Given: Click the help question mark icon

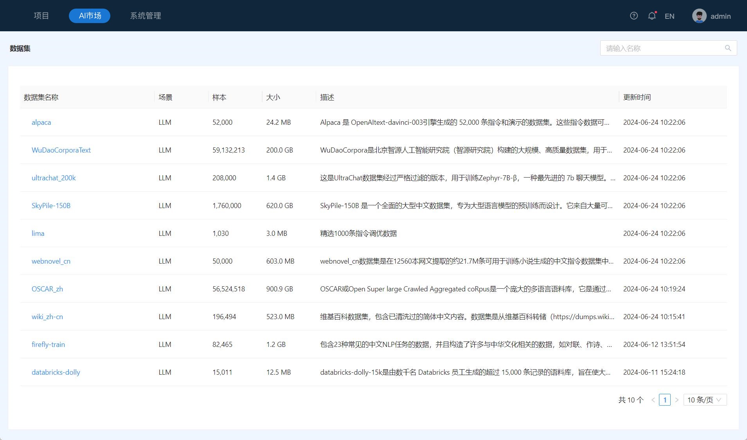Looking at the screenshot, I should [634, 16].
